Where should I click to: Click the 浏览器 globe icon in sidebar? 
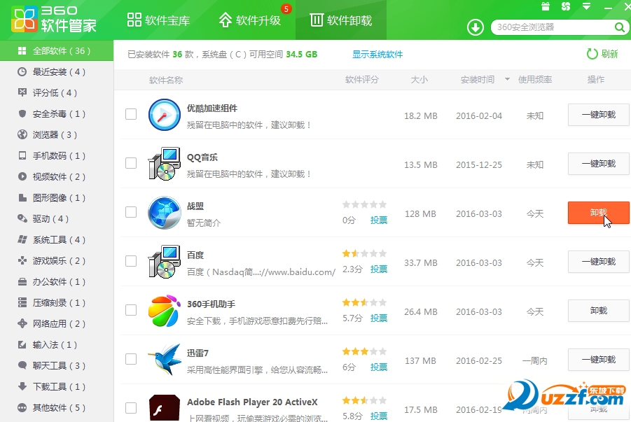click(22, 135)
